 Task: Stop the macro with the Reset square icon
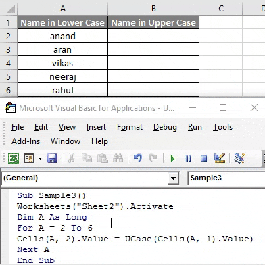(203, 159)
